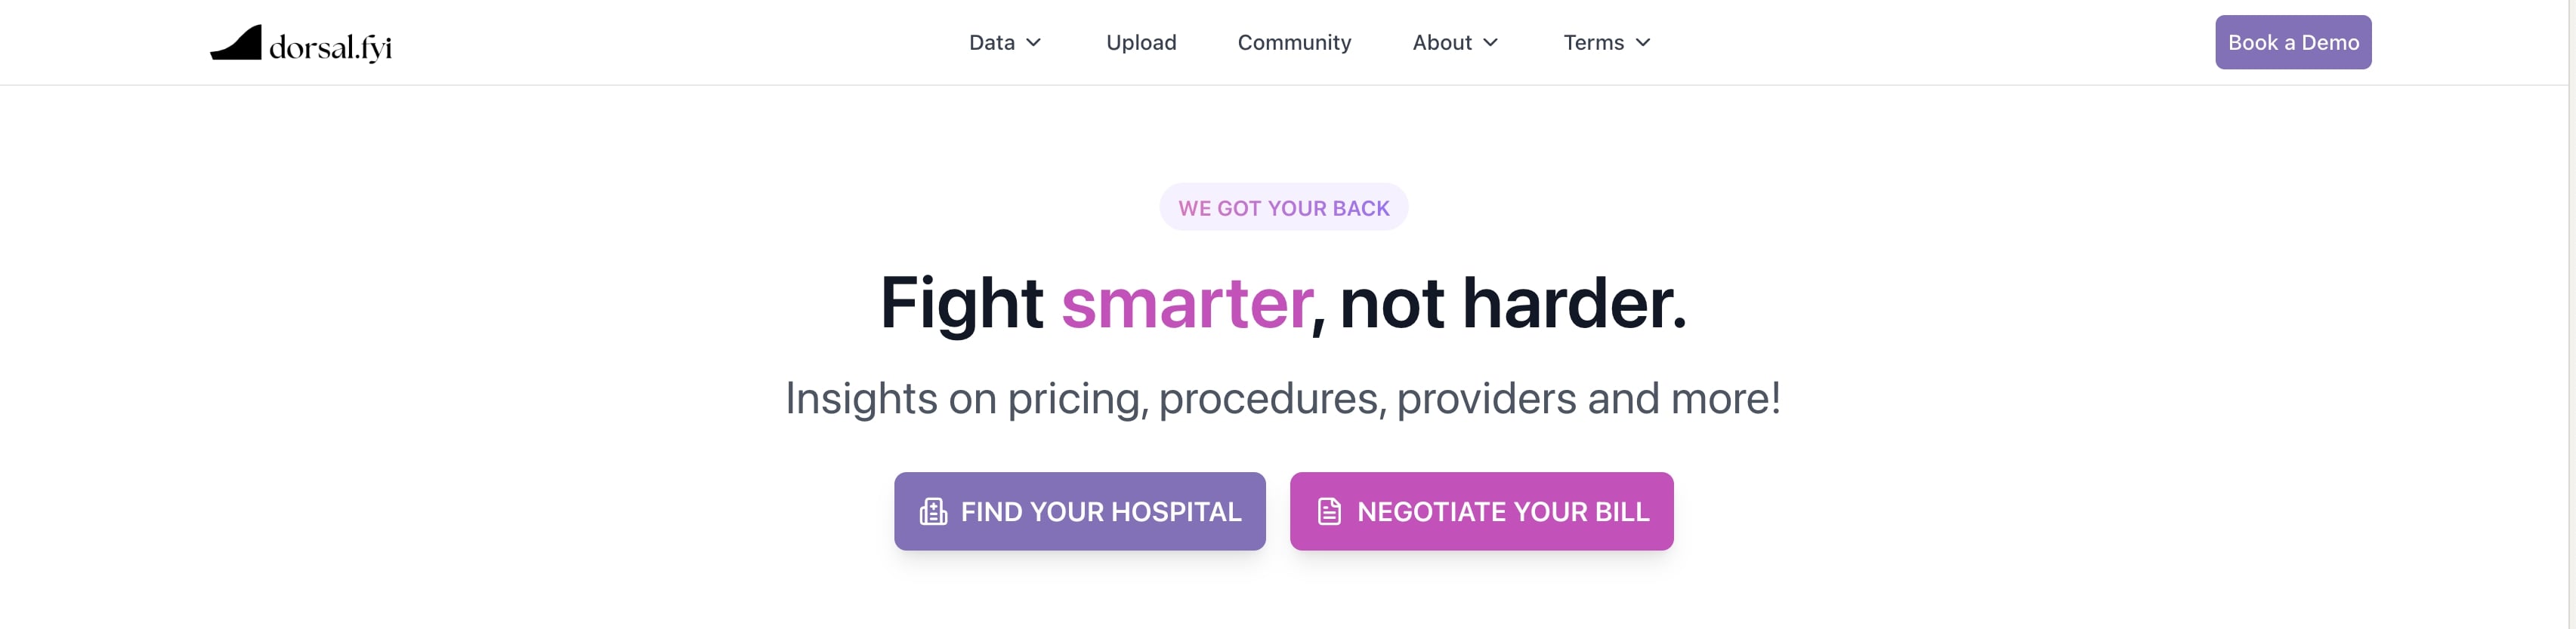Expand the About dropdown chevron

pyautogui.click(x=1490, y=43)
